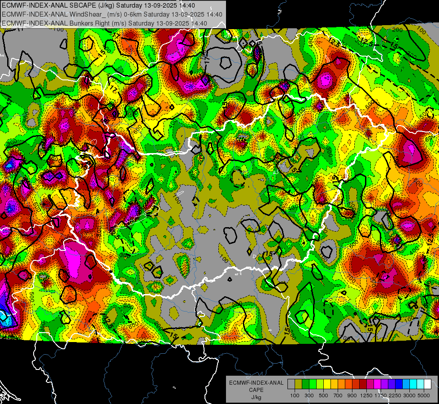Viewport: 439px width, 404px height.
Task: Click the 1250 label under the legend
Action: (366, 395)
